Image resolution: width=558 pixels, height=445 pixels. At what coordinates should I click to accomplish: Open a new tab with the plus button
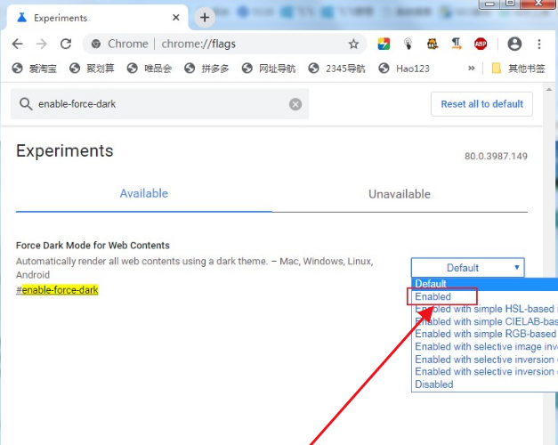(205, 17)
